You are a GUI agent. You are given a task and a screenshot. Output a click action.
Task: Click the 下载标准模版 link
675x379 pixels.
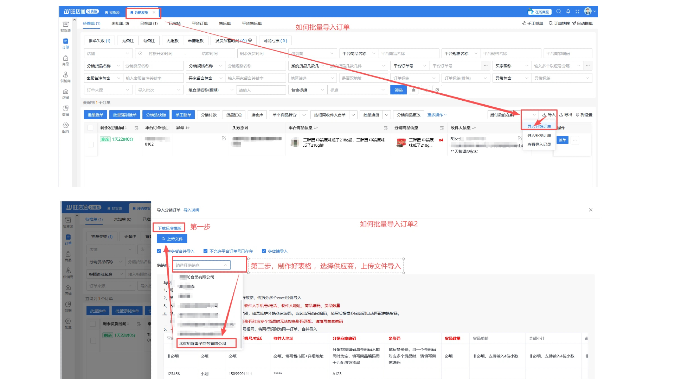[169, 228]
